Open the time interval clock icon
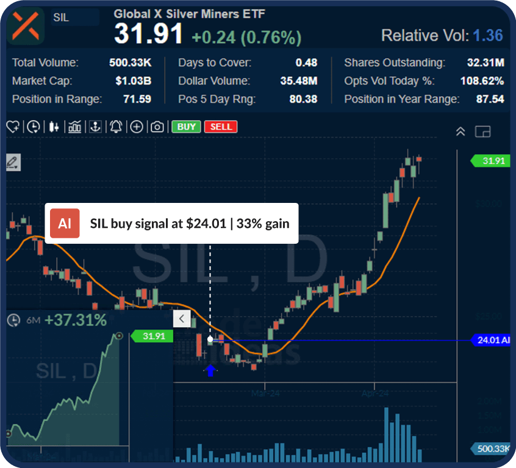This screenshot has width=516, height=468. (34, 127)
